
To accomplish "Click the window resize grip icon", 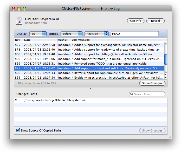I will pyautogui.click(x=170, y=137).
